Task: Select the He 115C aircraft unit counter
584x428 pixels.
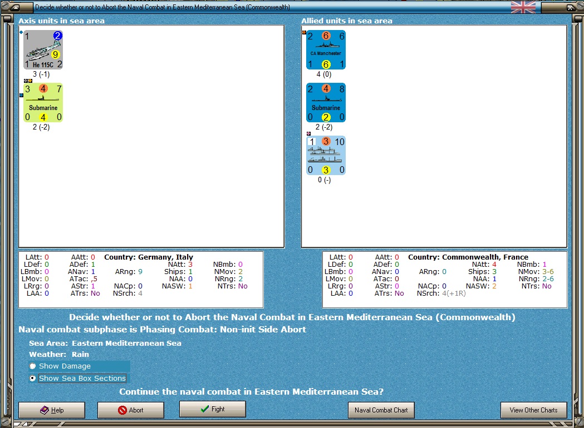Action: click(x=43, y=50)
